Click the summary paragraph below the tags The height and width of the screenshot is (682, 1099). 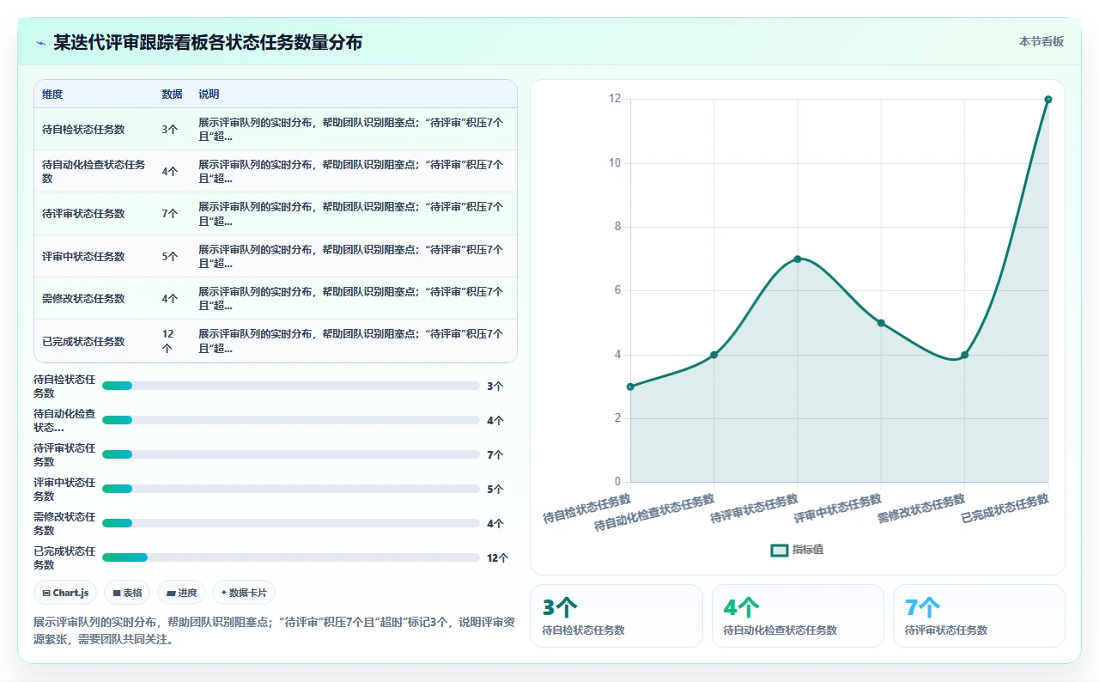[x=275, y=630]
